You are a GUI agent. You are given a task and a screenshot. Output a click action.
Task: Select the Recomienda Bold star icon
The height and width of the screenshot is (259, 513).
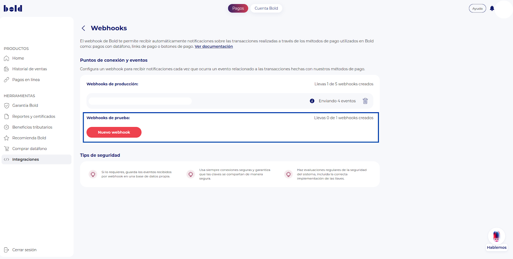[7, 138]
